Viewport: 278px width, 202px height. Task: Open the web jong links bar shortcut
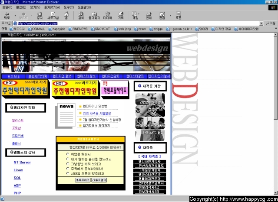pos(122,29)
